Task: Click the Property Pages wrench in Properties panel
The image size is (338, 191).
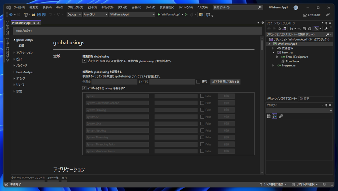Action: click(x=281, y=116)
